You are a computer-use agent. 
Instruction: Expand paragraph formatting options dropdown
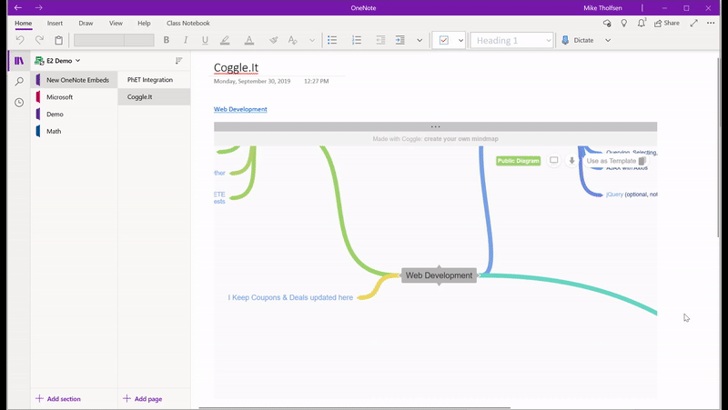point(420,40)
